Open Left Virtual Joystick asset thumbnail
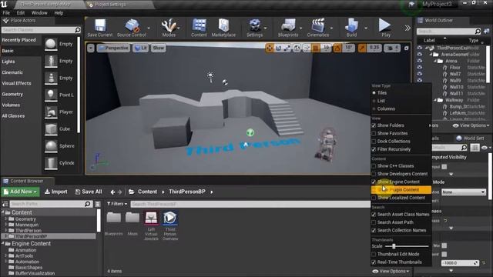This screenshot has width=493, height=277. [x=151, y=218]
